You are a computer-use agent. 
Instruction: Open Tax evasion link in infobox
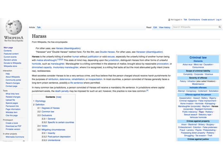click(201, 136)
